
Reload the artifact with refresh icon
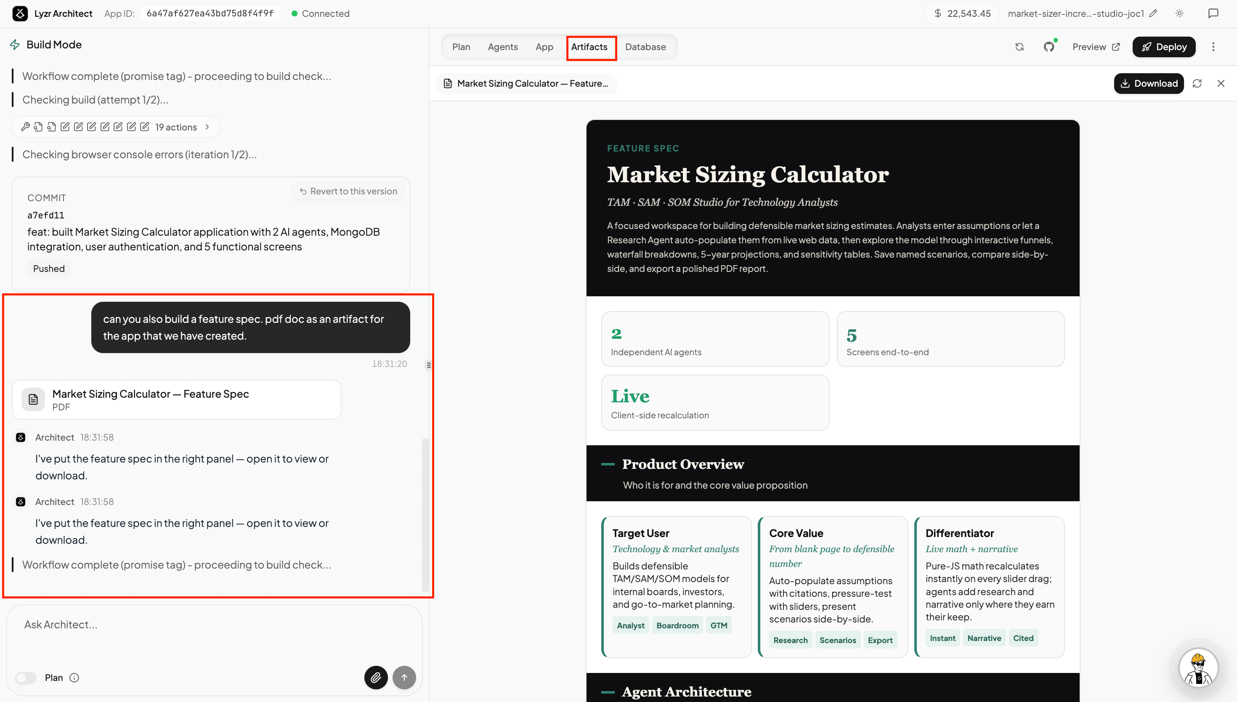(1197, 83)
